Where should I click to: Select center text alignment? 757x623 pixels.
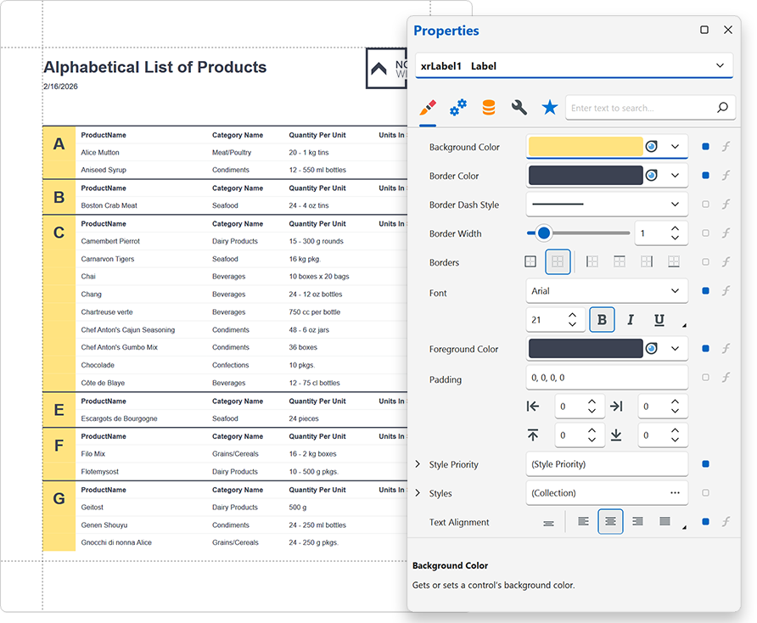point(610,521)
